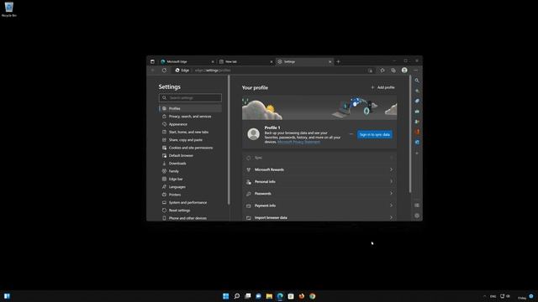Open the Edge Settings and more menu
Viewport: 538px width, 302px height.
[x=415, y=70]
